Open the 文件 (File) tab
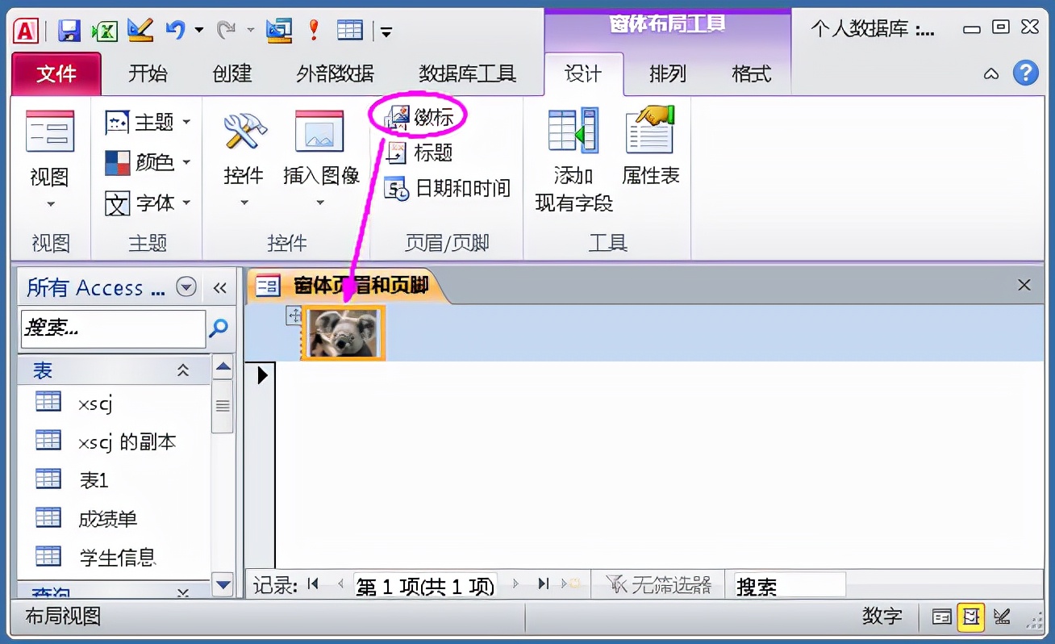Viewport: 1055px width, 644px height. click(55, 73)
